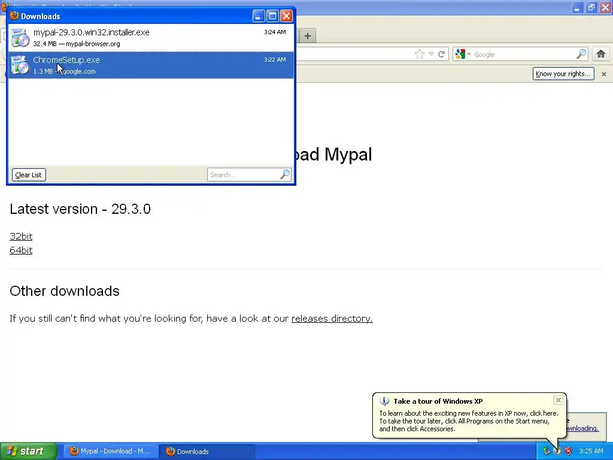Image resolution: width=613 pixels, height=460 pixels.
Task: Click the Other downloads heading
Action: pyautogui.click(x=65, y=291)
